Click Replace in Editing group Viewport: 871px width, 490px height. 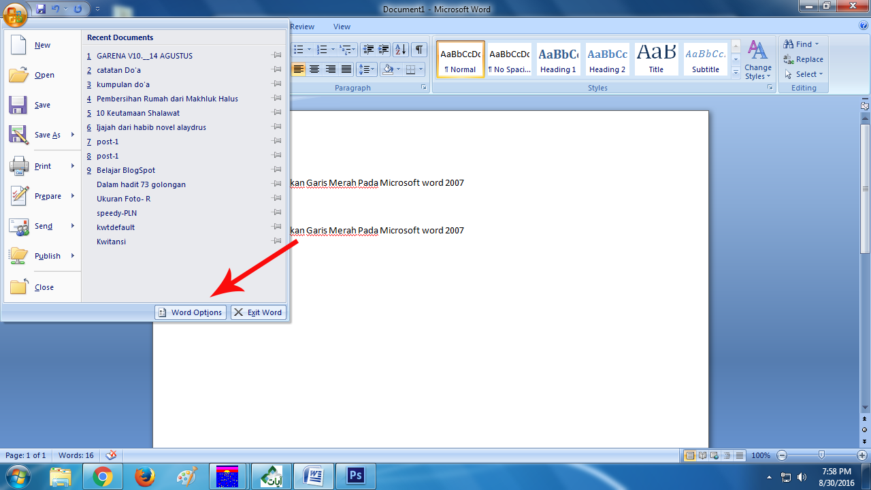(x=804, y=59)
